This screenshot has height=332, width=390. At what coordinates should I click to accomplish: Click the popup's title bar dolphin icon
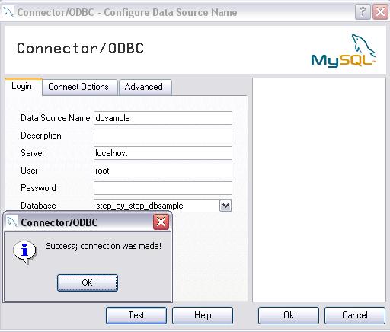coord(11,222)
